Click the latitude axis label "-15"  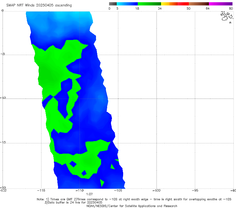click(3, 142)
